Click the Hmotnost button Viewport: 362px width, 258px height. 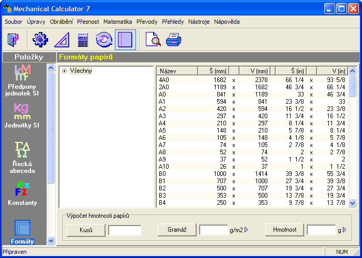[284, 230]
